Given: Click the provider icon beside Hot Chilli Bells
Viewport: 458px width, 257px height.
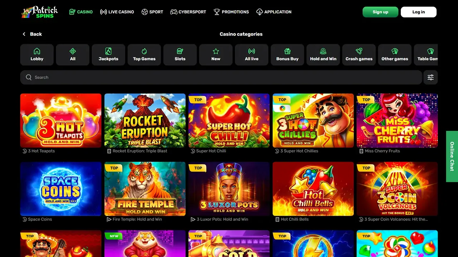Looking at the screenshot, I should click(x=277, y=219).
